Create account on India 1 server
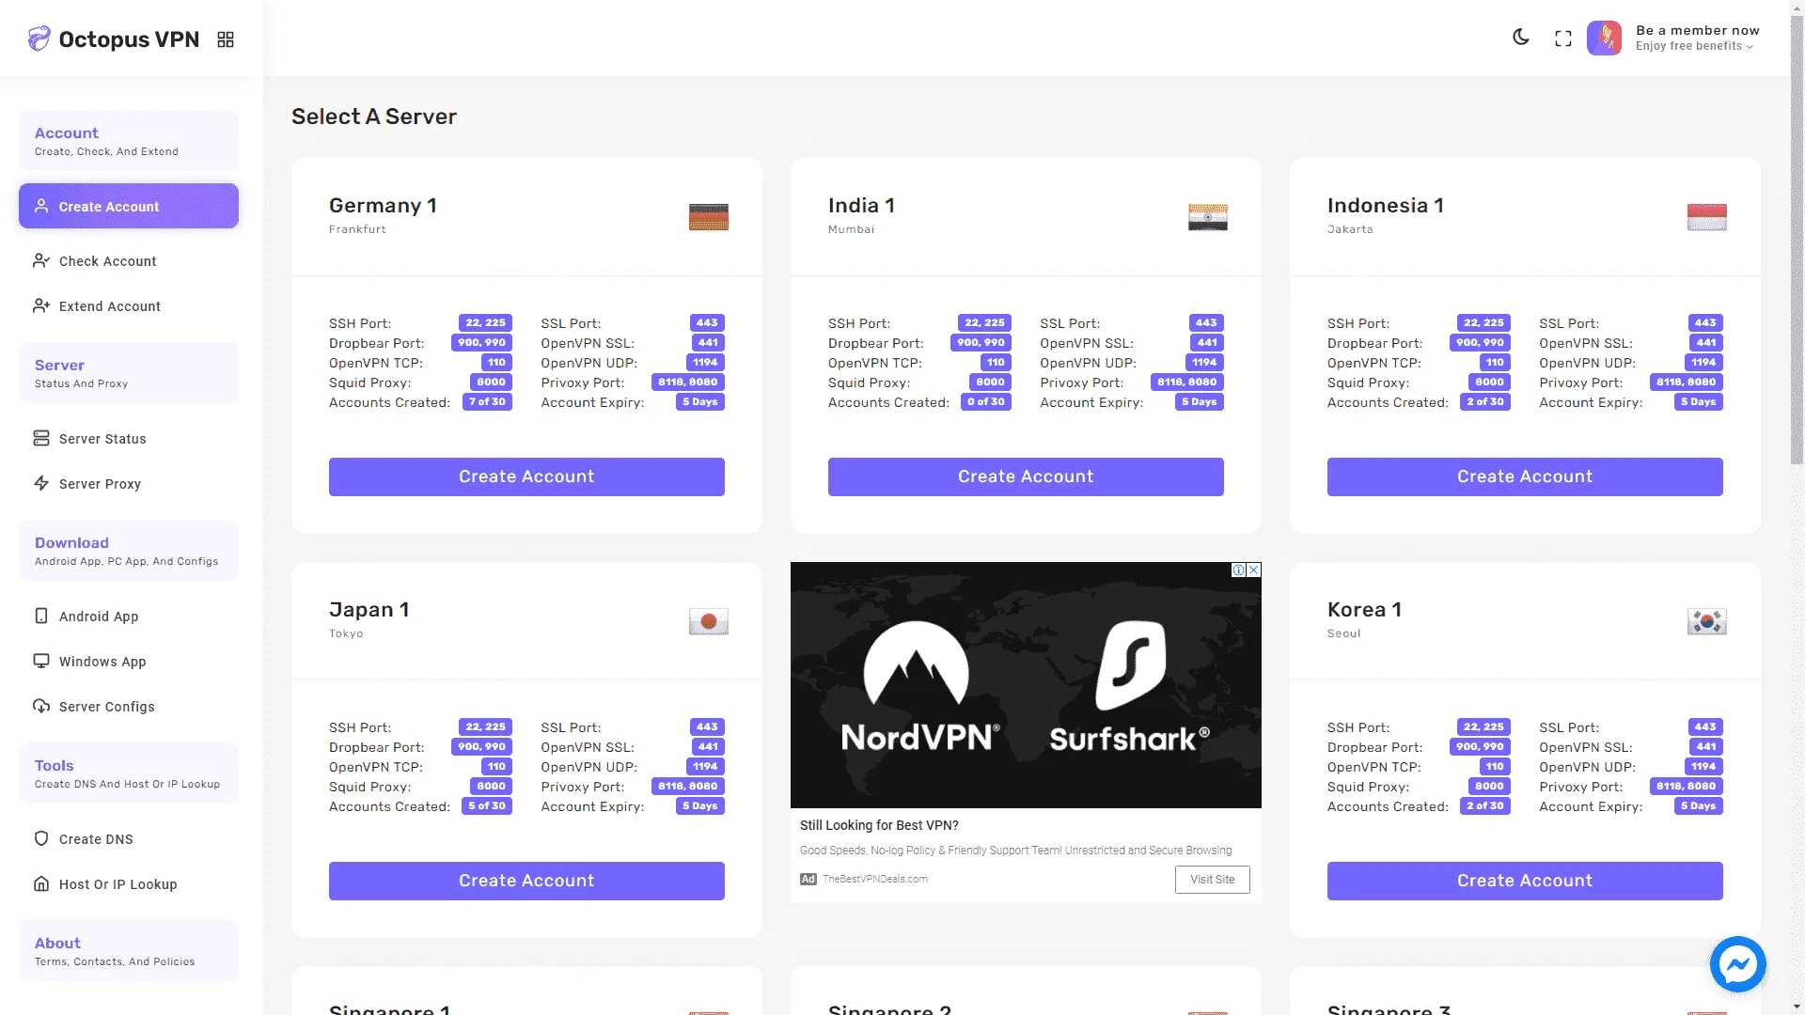Viewport: 1805px width, 1015px height. point(1026,476)
